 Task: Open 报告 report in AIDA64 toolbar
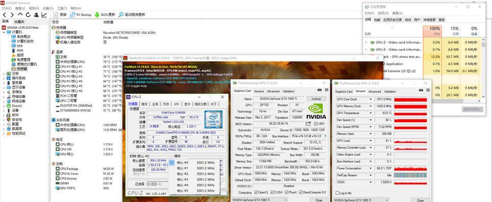(60, 15)
